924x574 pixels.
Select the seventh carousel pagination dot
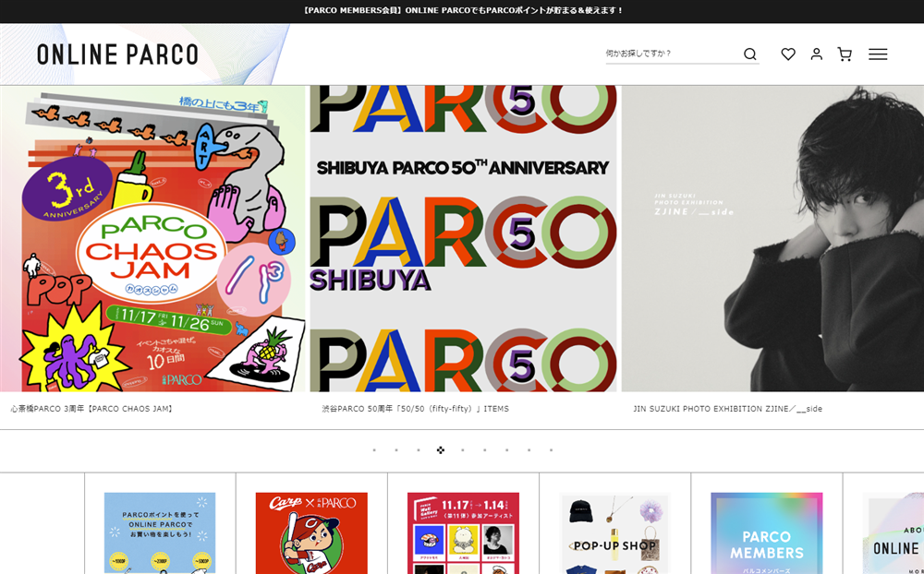pyautogui.click(x=506, y=450)
